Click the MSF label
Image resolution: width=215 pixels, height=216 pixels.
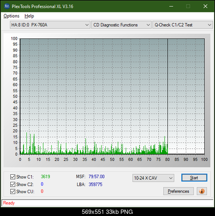pos(81,176)
